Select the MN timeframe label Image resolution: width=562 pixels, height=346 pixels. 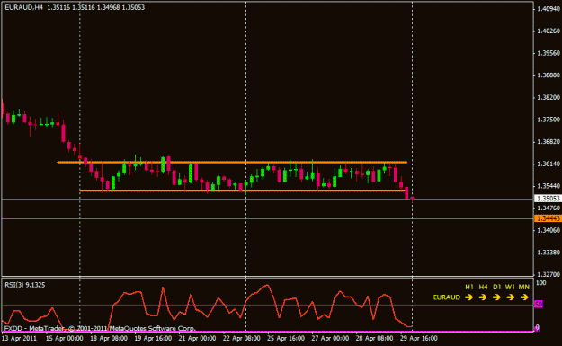[x=524, y=287]
